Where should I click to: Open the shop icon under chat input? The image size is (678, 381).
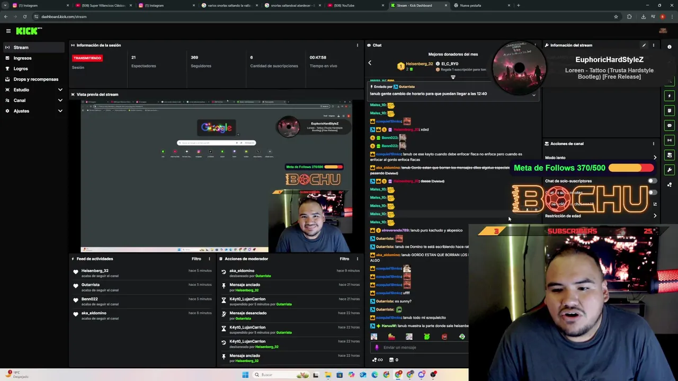pos(391,360)
